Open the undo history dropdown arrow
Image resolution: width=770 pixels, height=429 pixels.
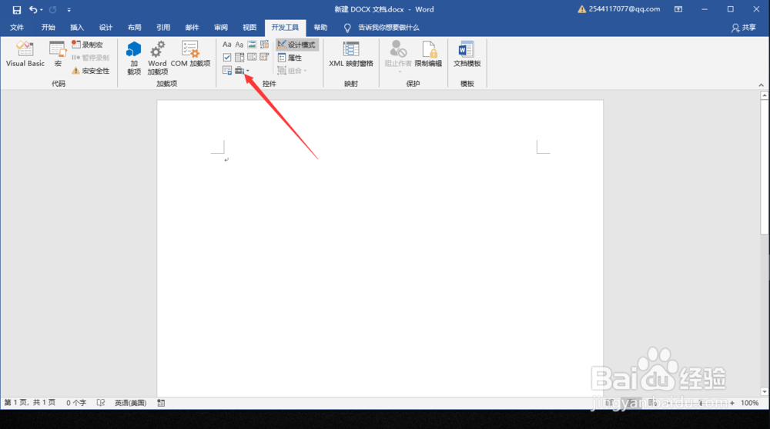(42, 10)
